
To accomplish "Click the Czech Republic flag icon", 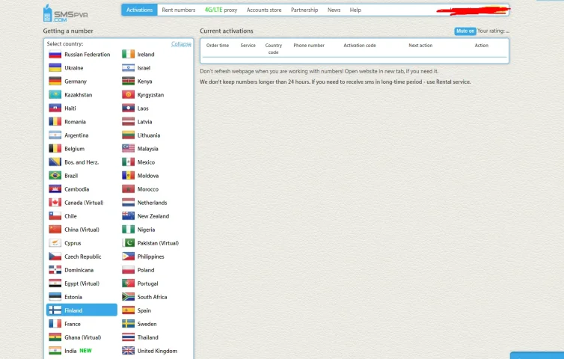I will 55,257.
